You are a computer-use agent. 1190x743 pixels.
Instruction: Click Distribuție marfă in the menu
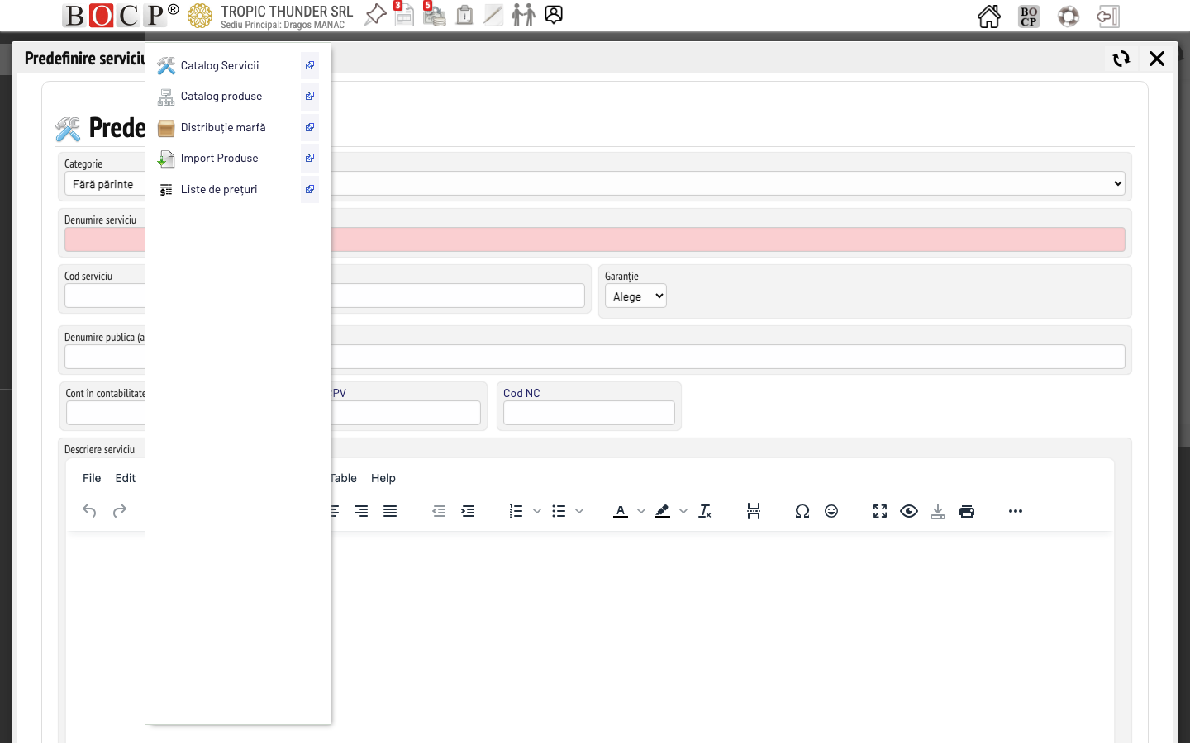point(223,127)
